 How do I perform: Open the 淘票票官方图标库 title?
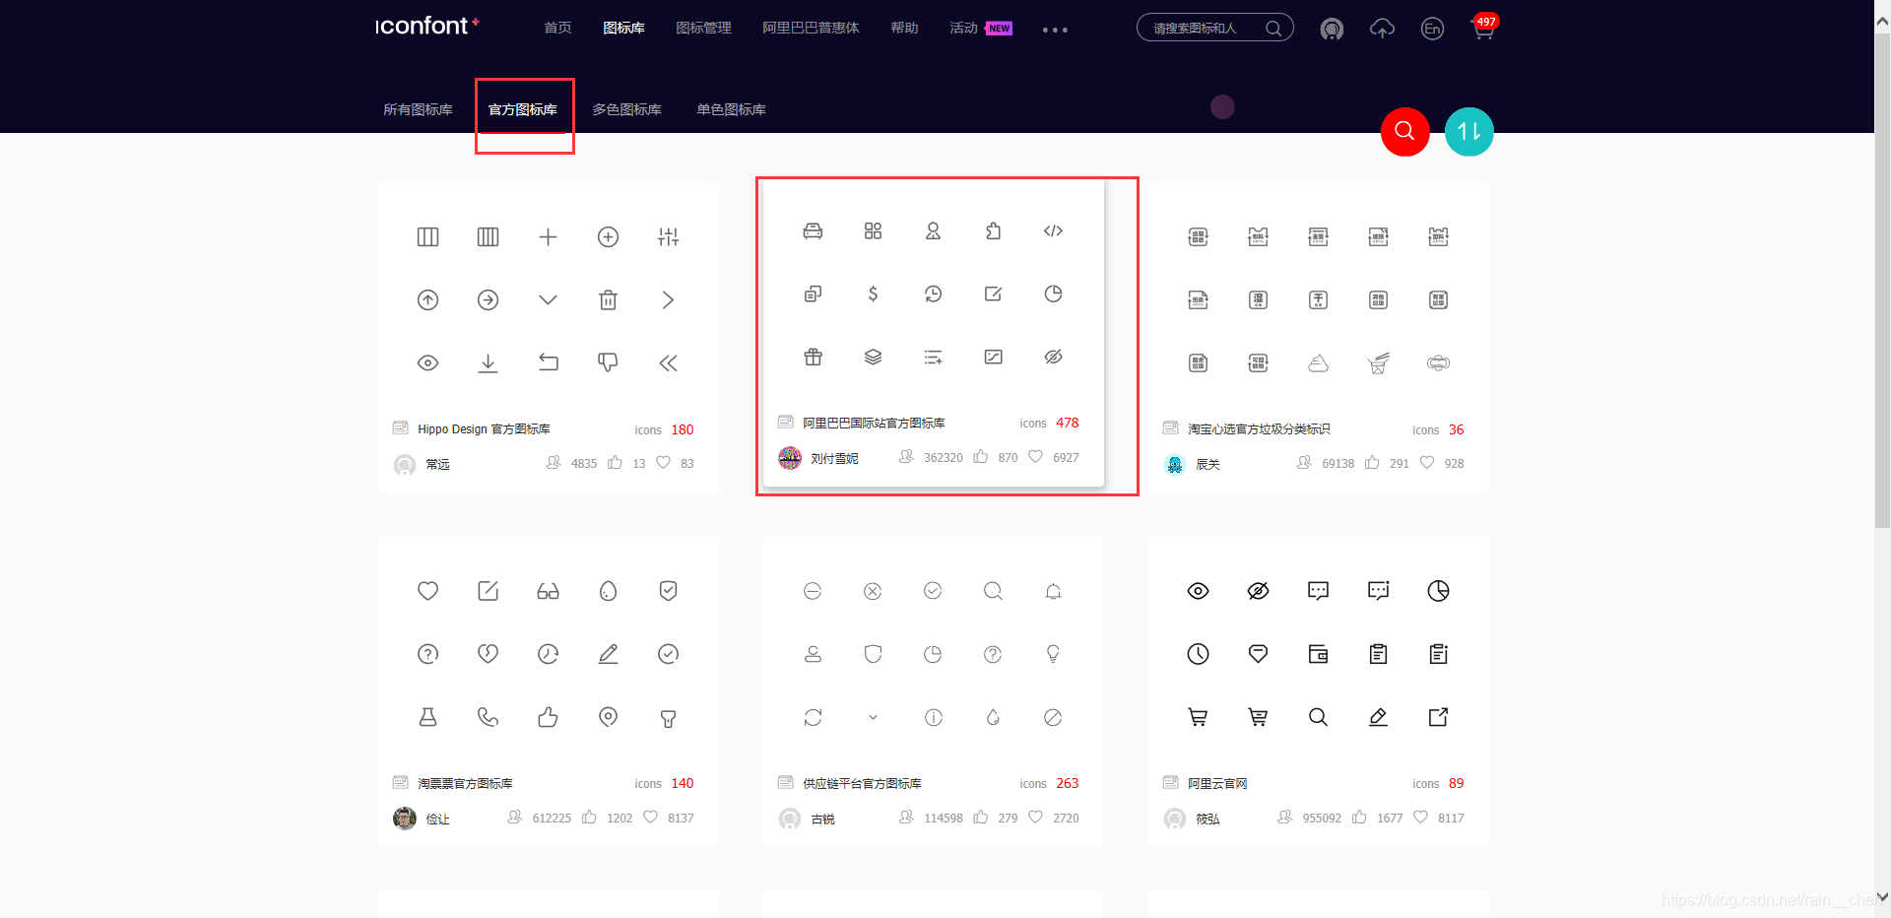click(x=465, y=783)
